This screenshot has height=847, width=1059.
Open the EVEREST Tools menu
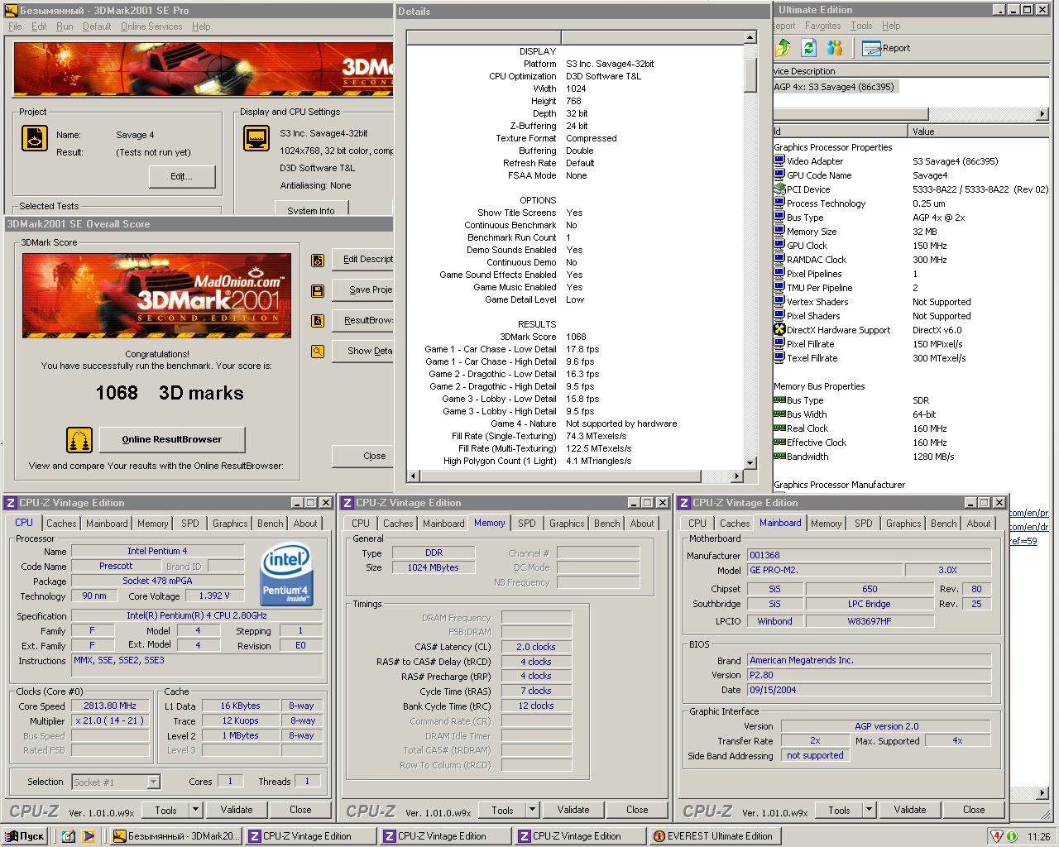pyautogui.click(x=861, y=26)
